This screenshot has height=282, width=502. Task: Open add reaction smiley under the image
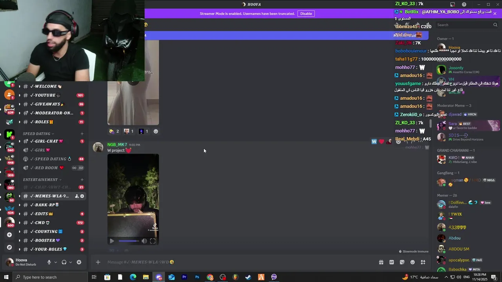pyautogui.click(x=156, y=131)
